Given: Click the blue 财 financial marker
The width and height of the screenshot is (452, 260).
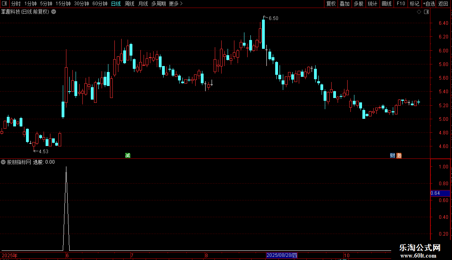Looking at the screenshot, I should pos(392,156).
